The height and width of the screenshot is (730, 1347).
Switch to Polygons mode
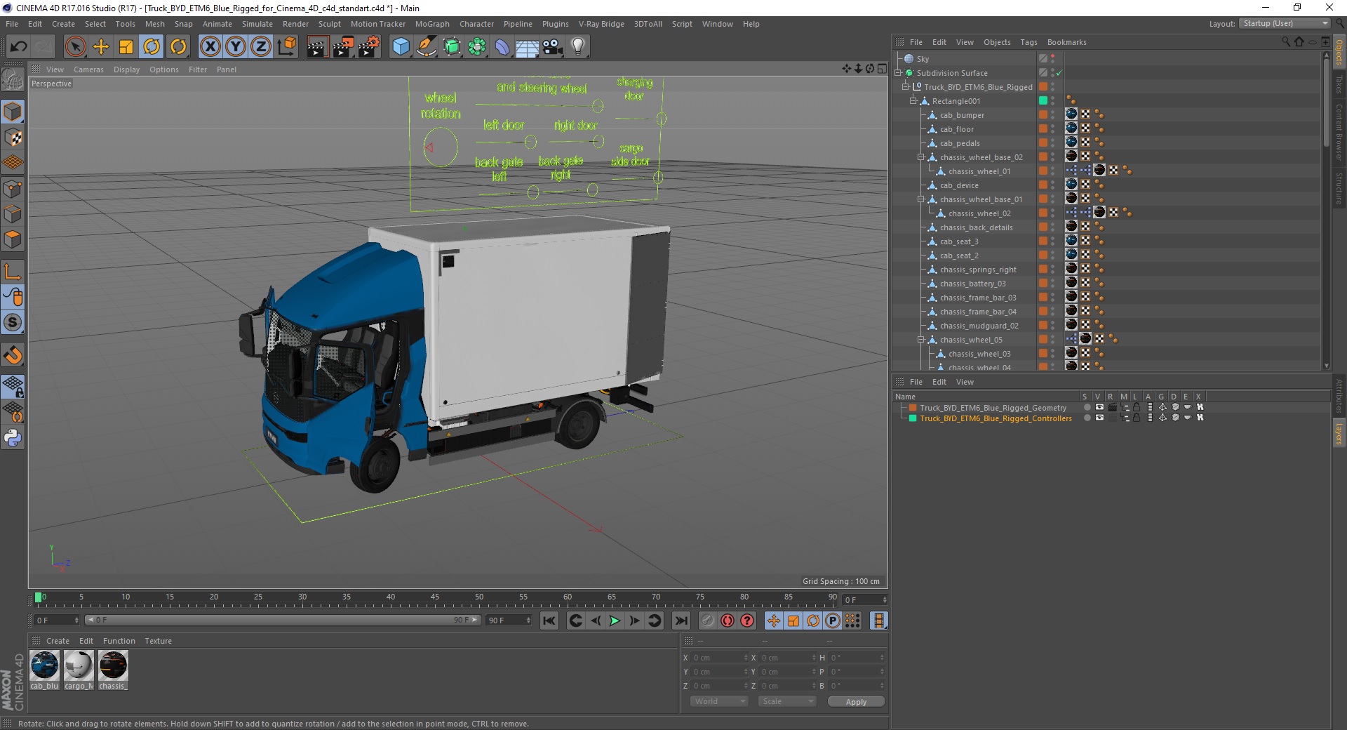tap(13, 239)
